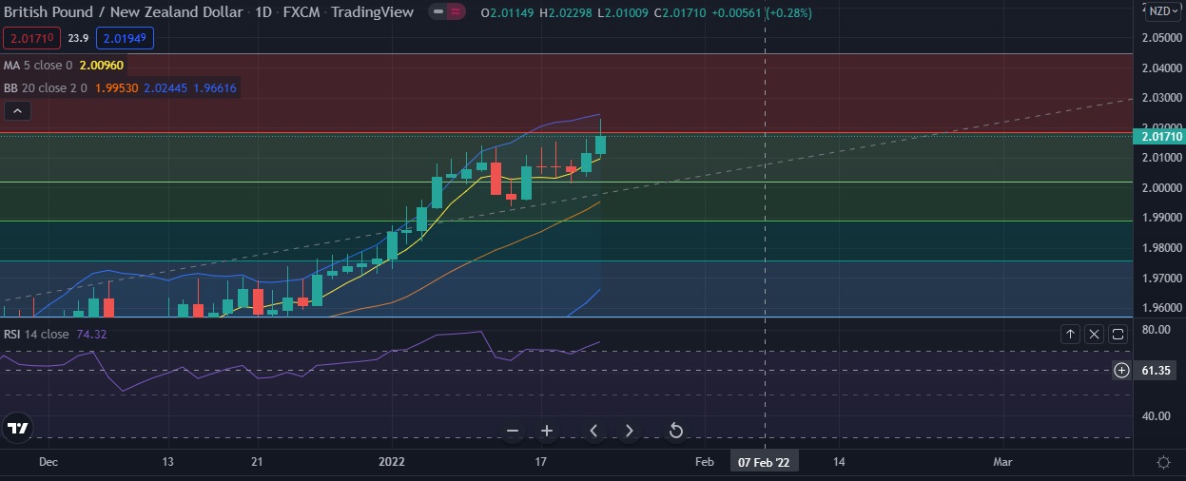Click the BB upper value 2.02445
1186x481 pixels.
166,87
